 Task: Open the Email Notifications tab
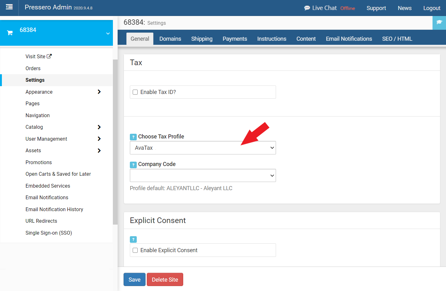pos(349,39)
